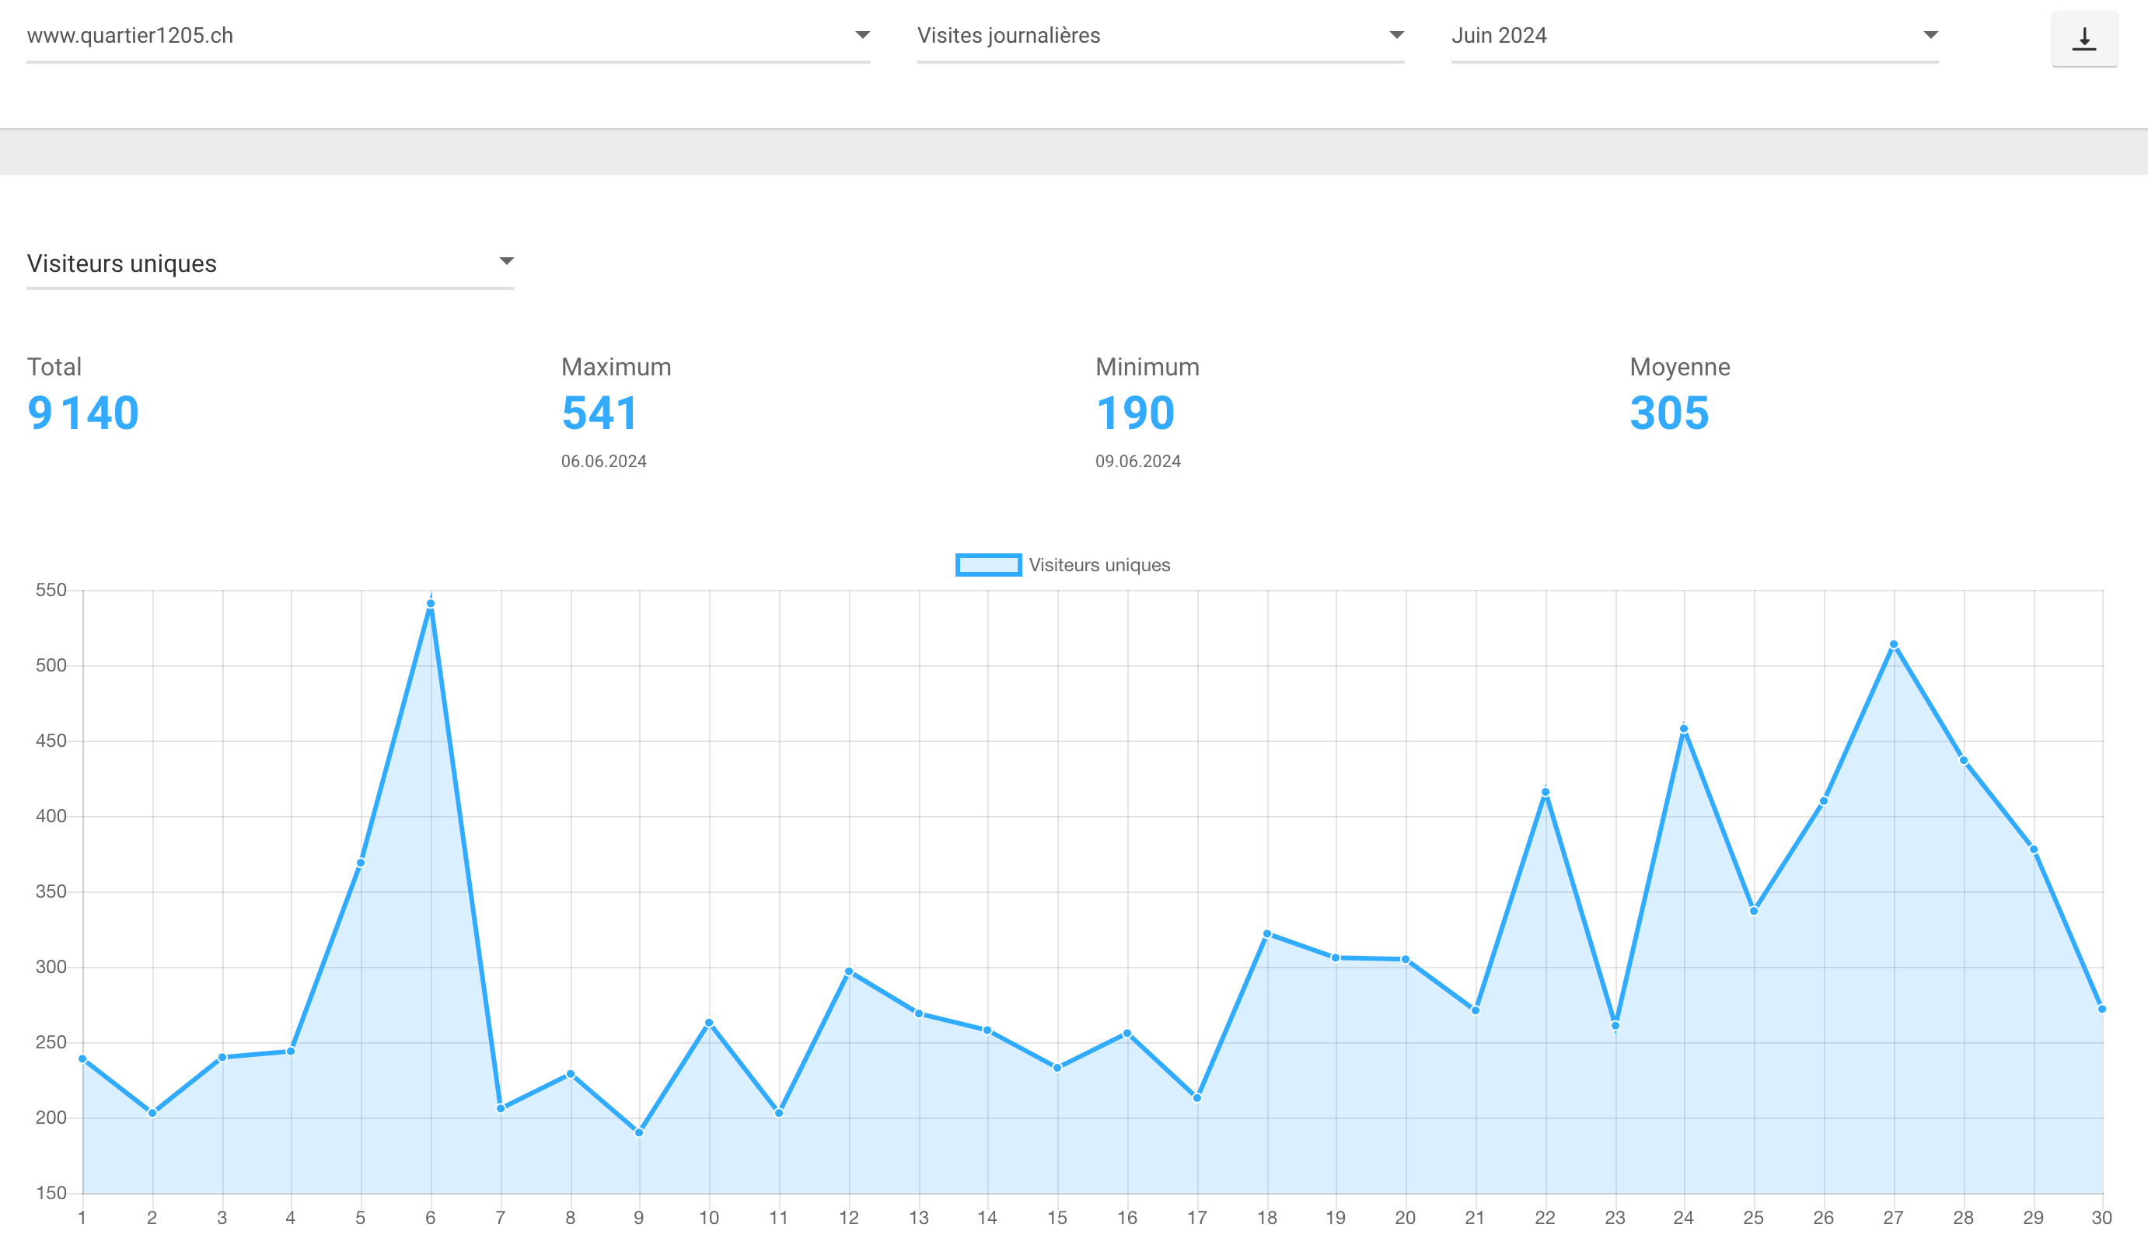Click the day 25 data point
Viewport: 2148px width, 1259px height.
[x=1753, y=912]
